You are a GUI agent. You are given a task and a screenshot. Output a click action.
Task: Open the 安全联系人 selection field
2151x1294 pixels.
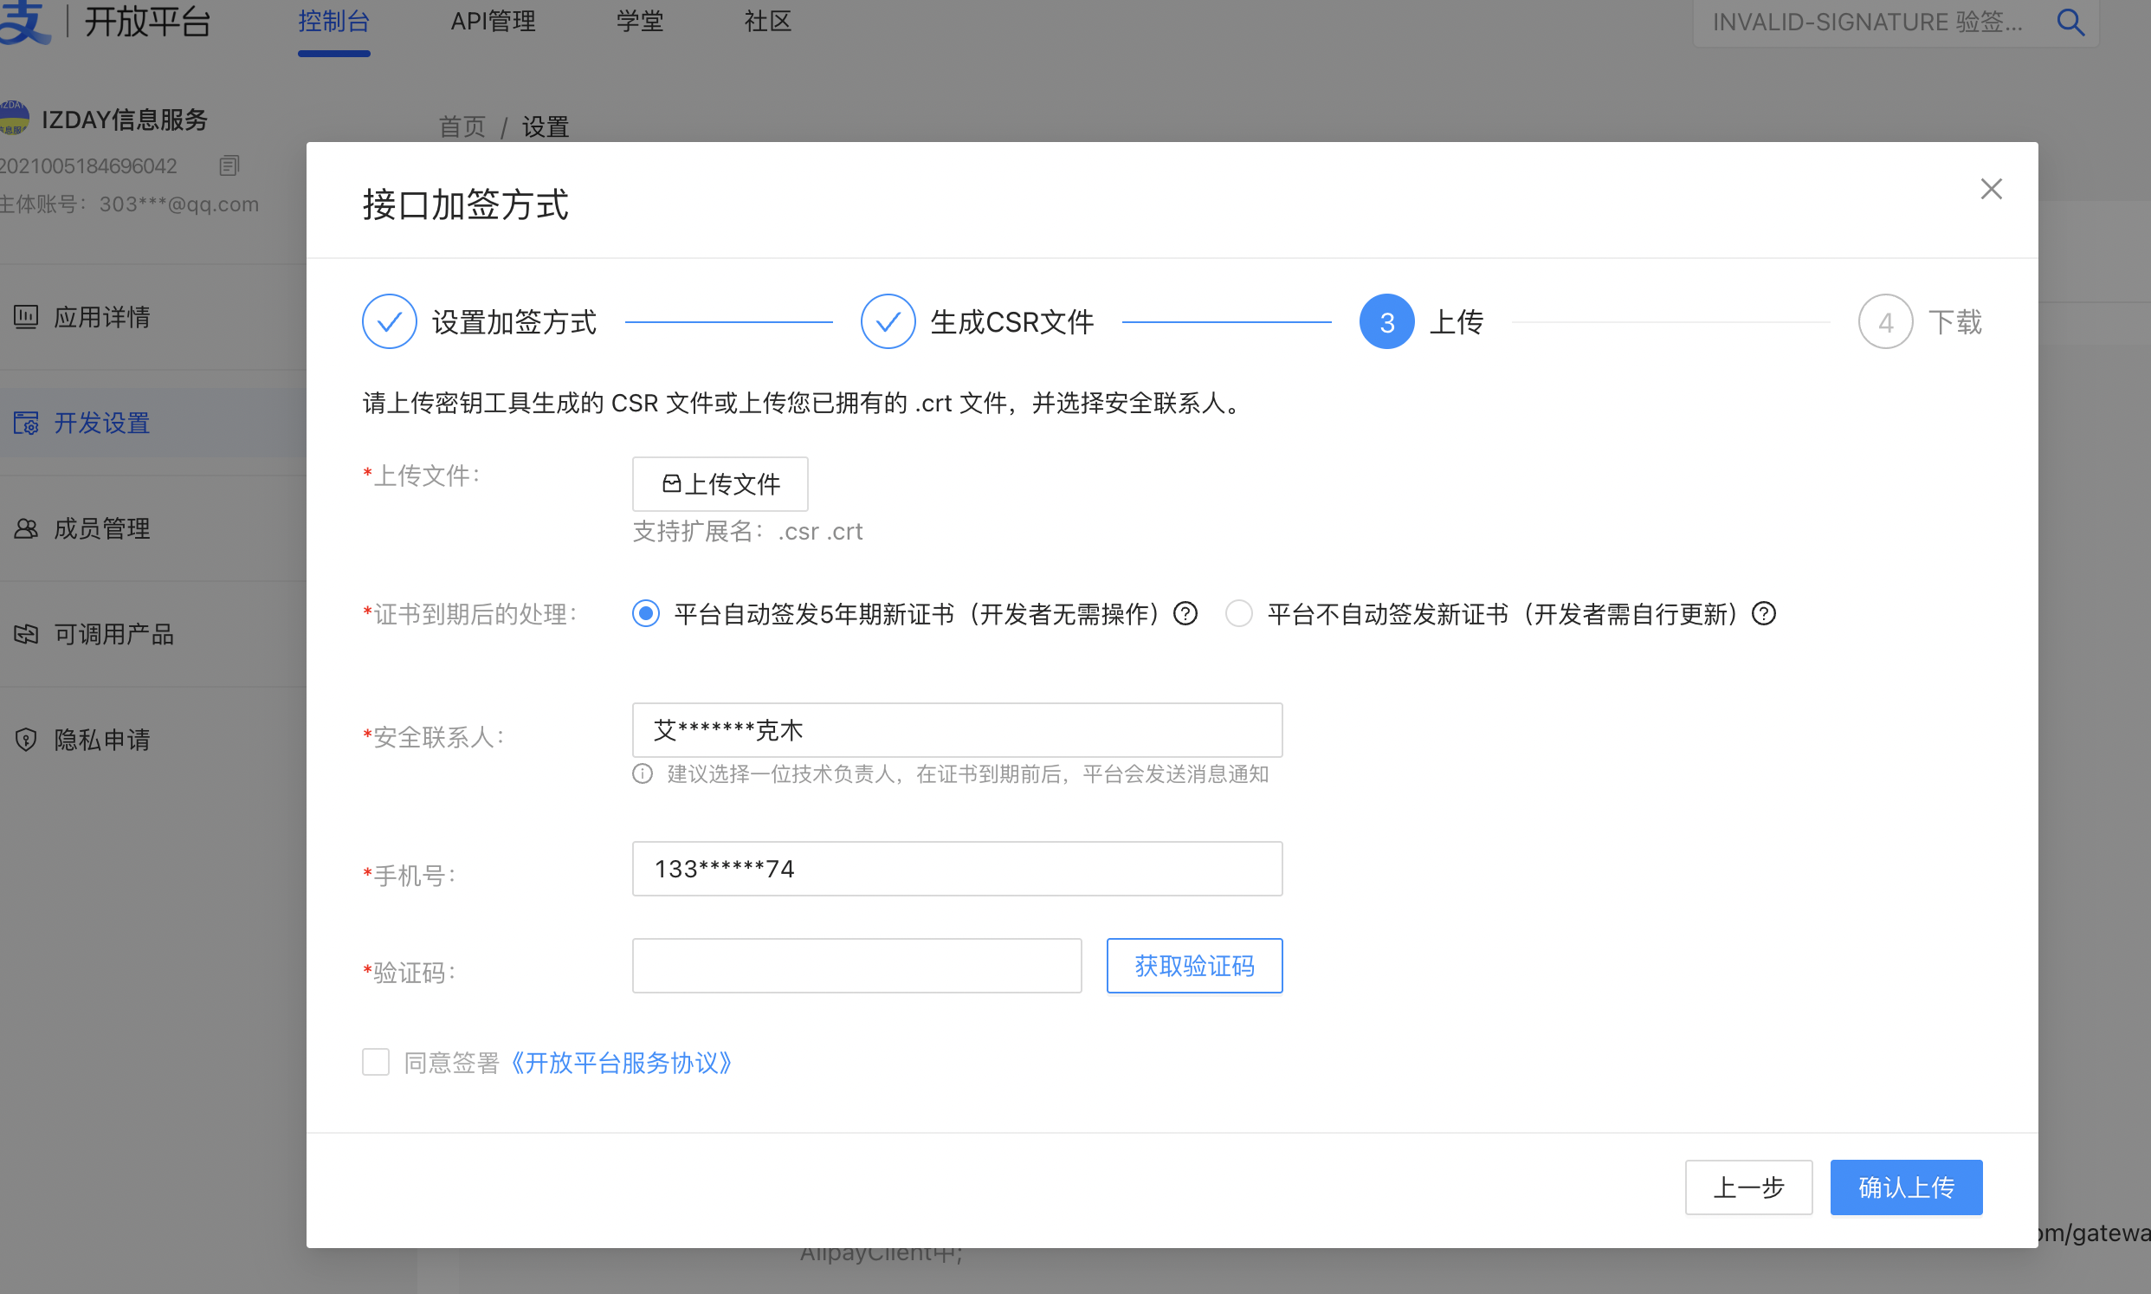tap(957, 730)
